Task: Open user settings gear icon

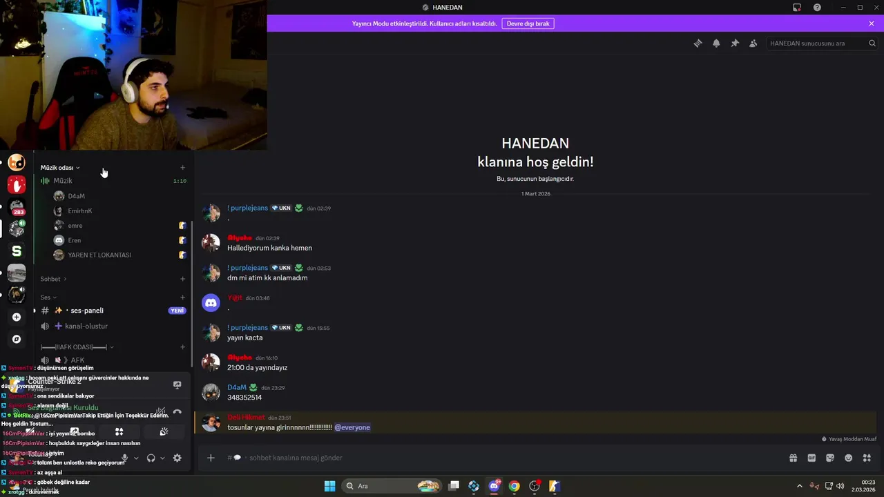Action: coord(177,458)
